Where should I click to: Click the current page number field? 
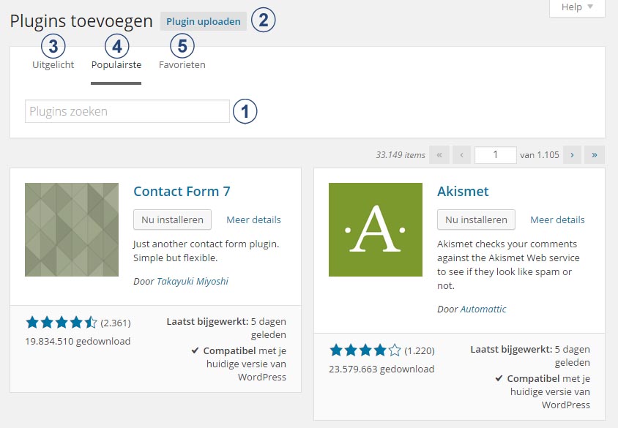pyautogui.click(x=496, y=155)
